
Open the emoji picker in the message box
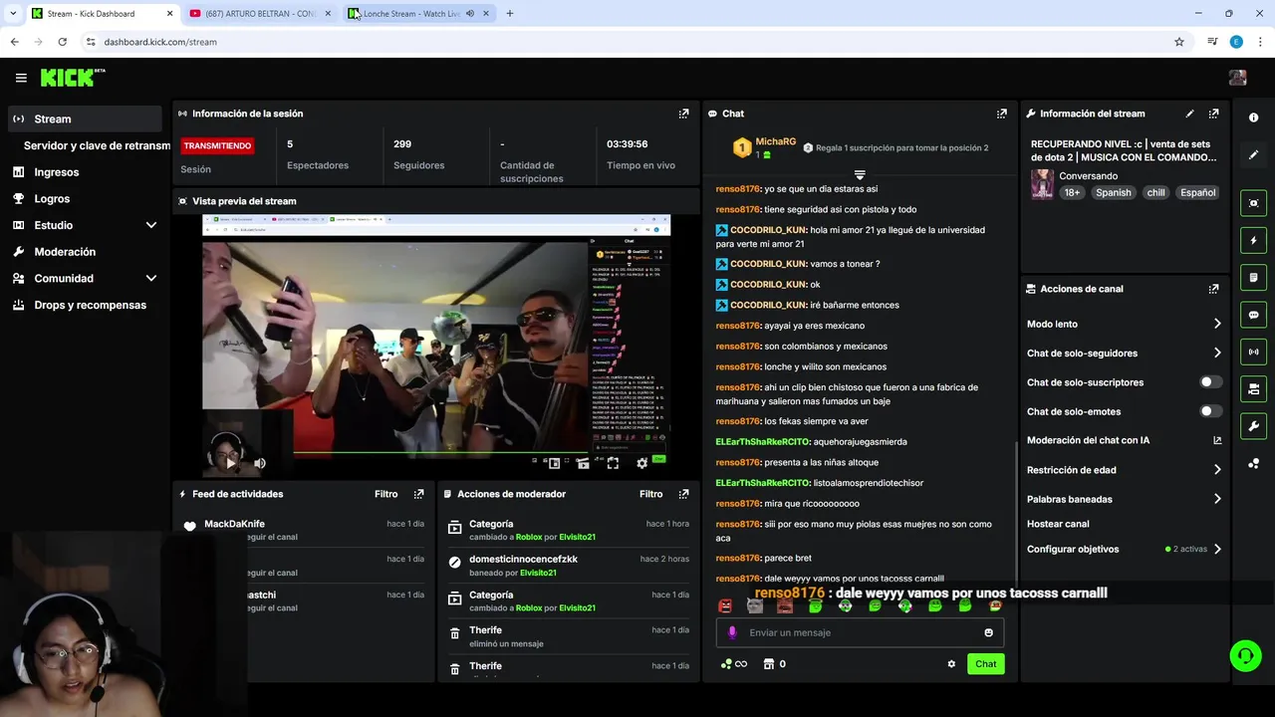click(988, 632)
